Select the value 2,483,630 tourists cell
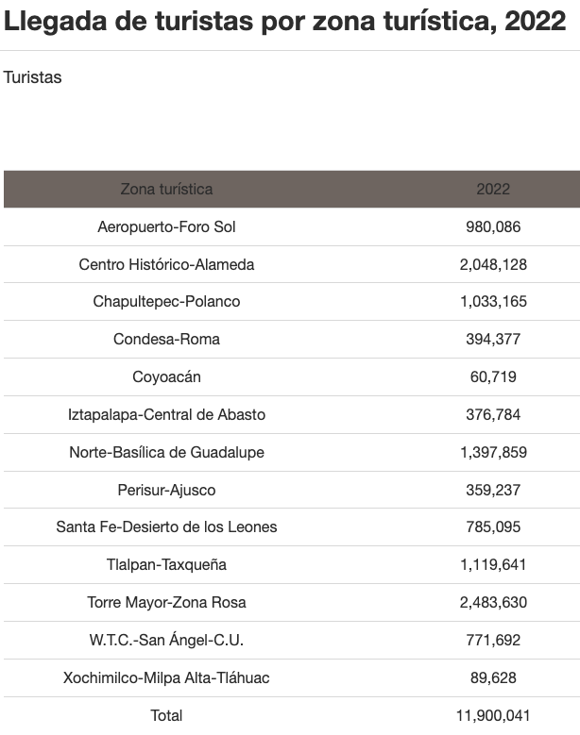This screenshot has width=580, height=735. [x=493, y=603]
